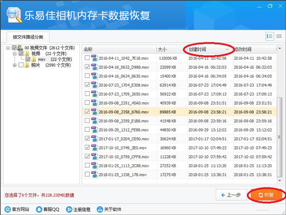Click the 视频 folder icon in tree
This screenshot has width=286, height=215.
click(27, 54)
